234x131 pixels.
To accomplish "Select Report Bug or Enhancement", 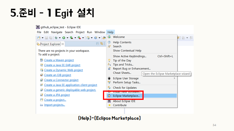I will 142,69.
